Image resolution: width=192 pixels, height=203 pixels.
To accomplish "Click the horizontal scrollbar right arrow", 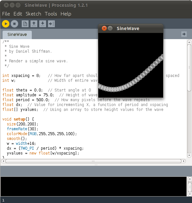I will pyautogui.click(x=184, y=161).
